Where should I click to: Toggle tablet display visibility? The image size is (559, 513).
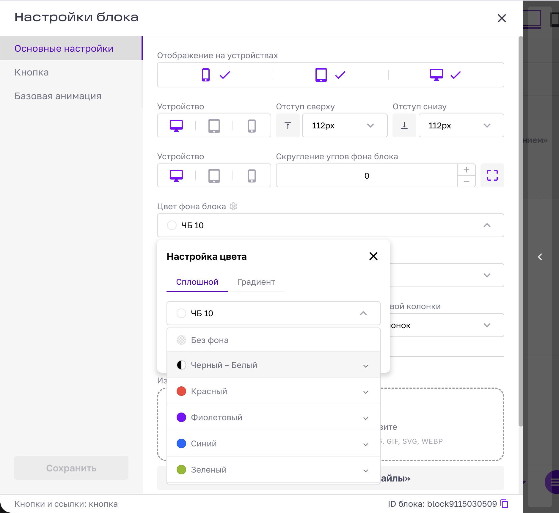click(x=330, y=75)
